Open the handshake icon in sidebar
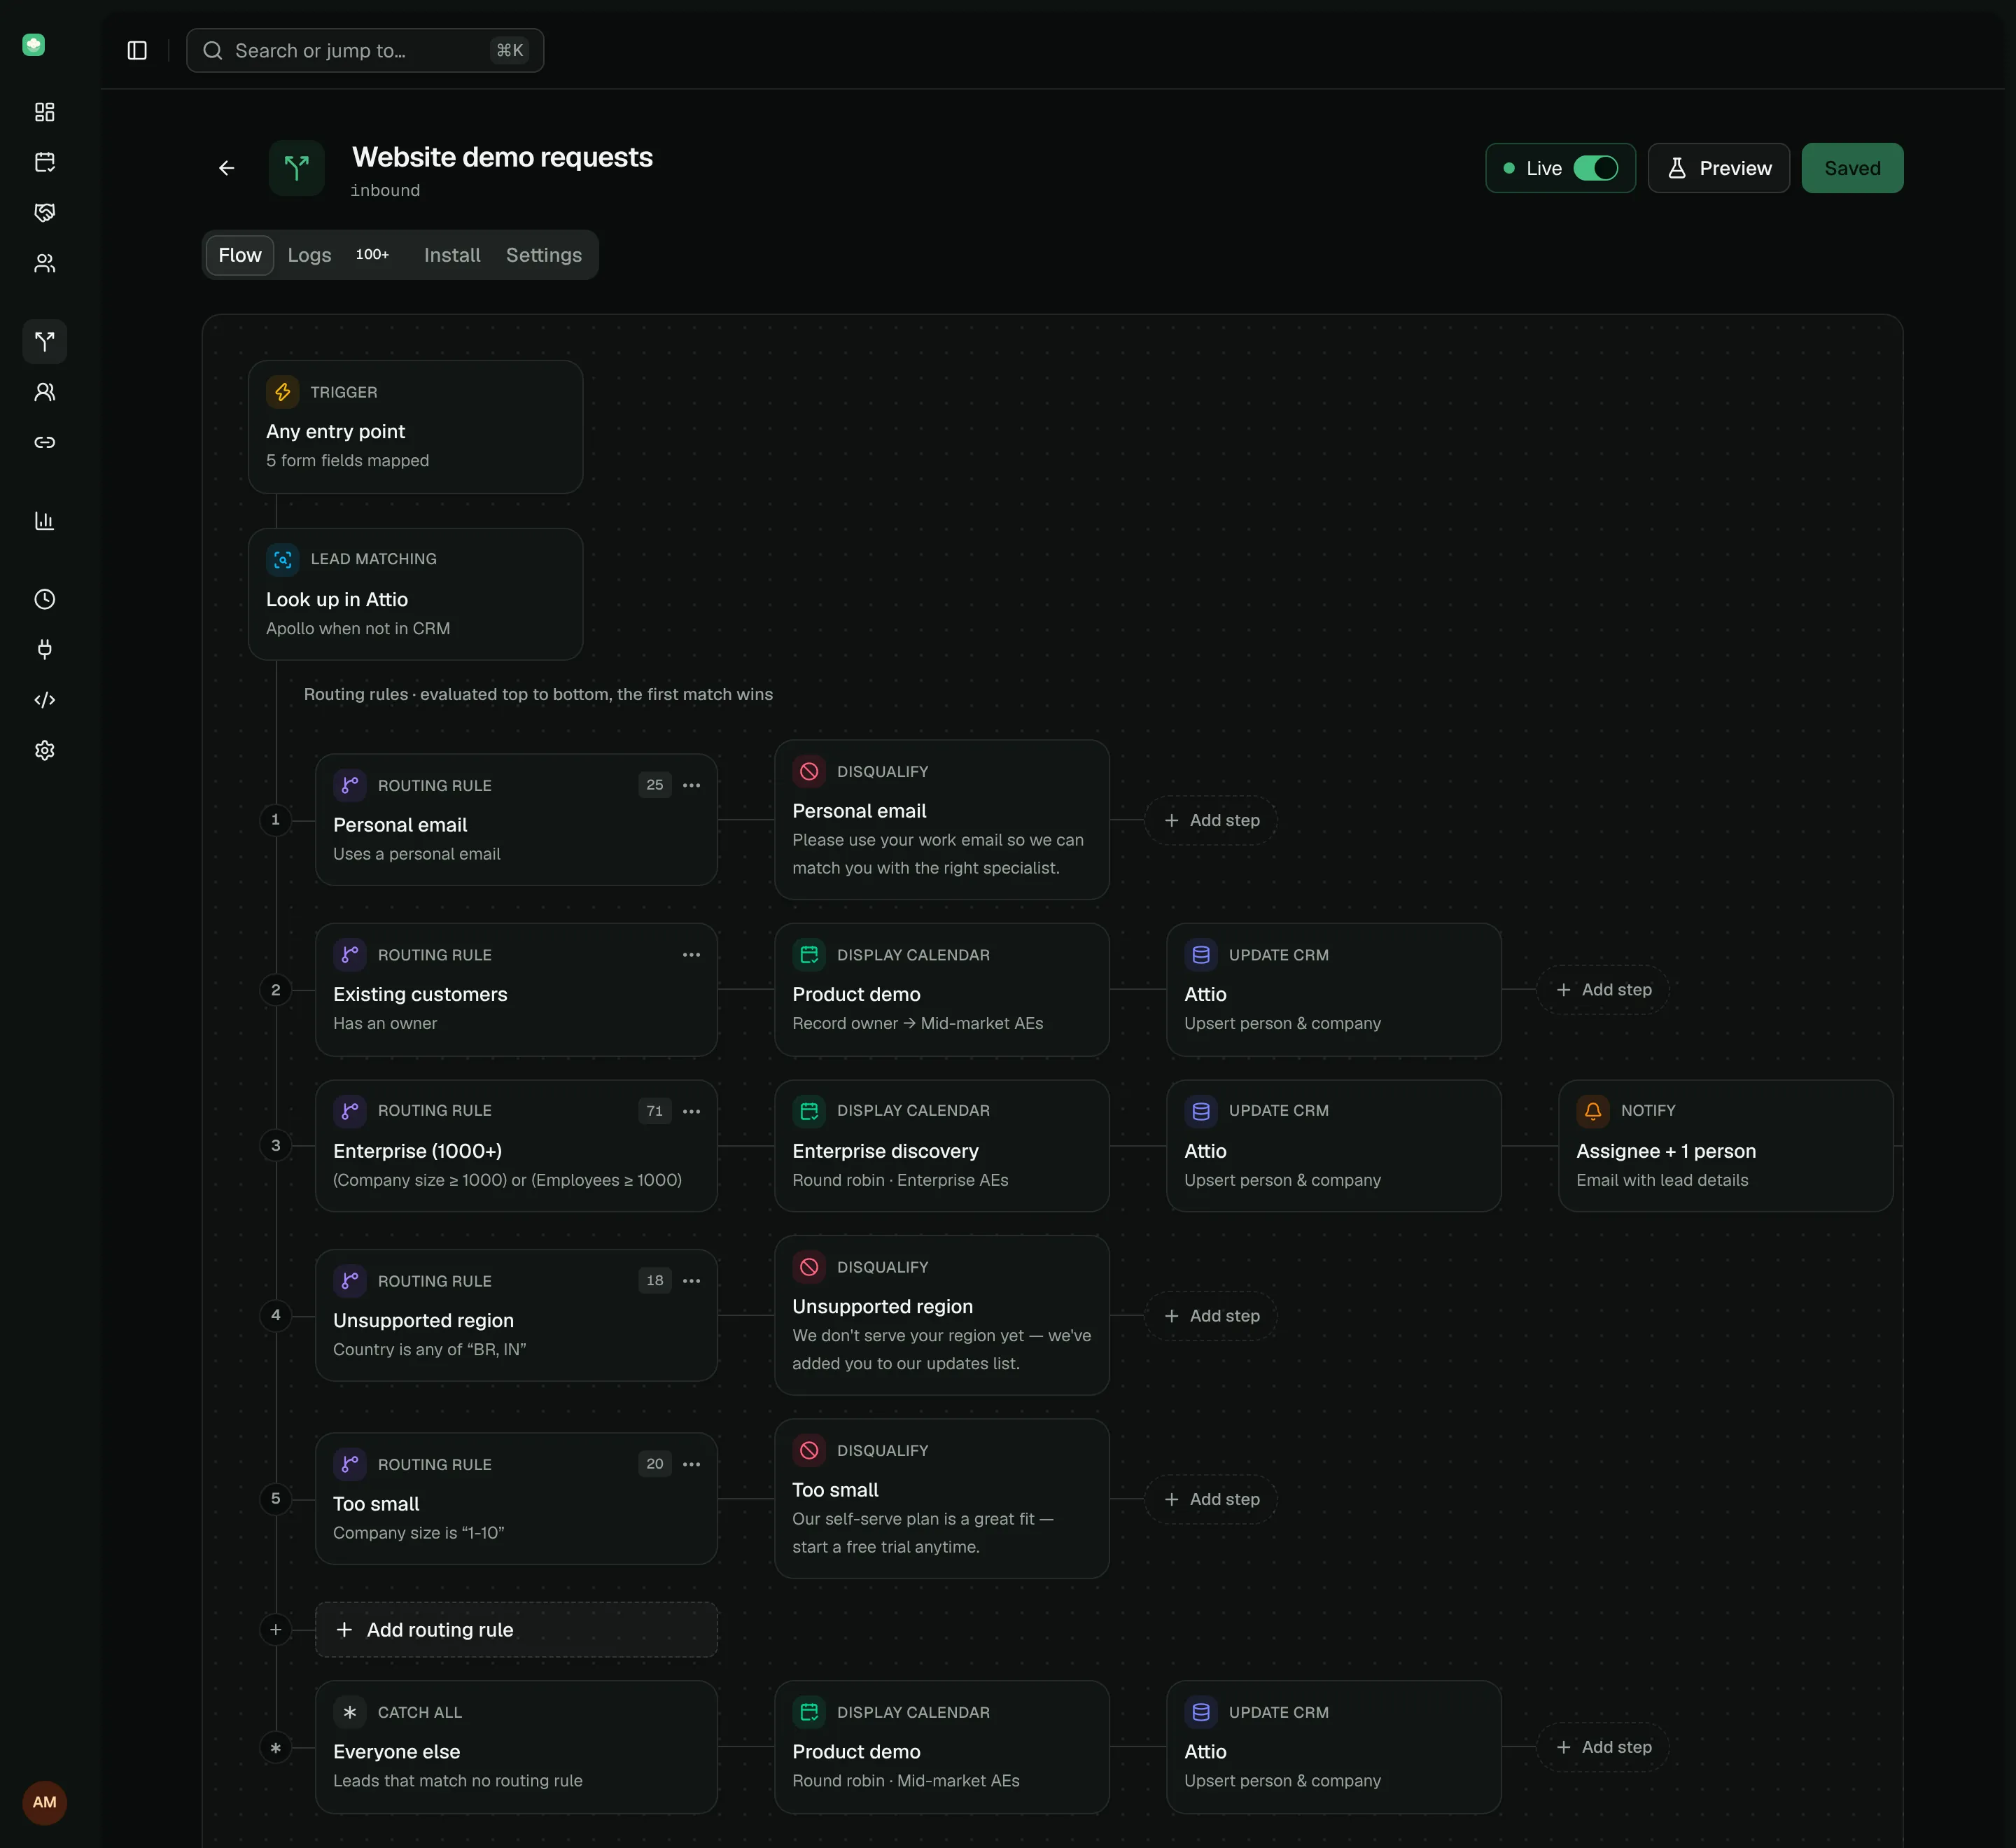Screen dimensions: 2016x1848 (x=45, y=213)
